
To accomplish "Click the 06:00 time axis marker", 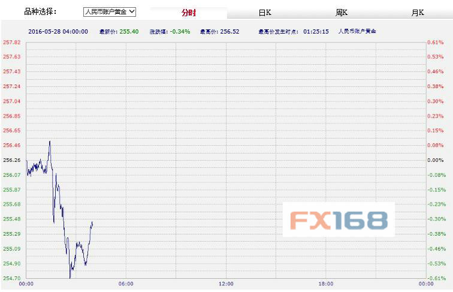I will [126, 284].
